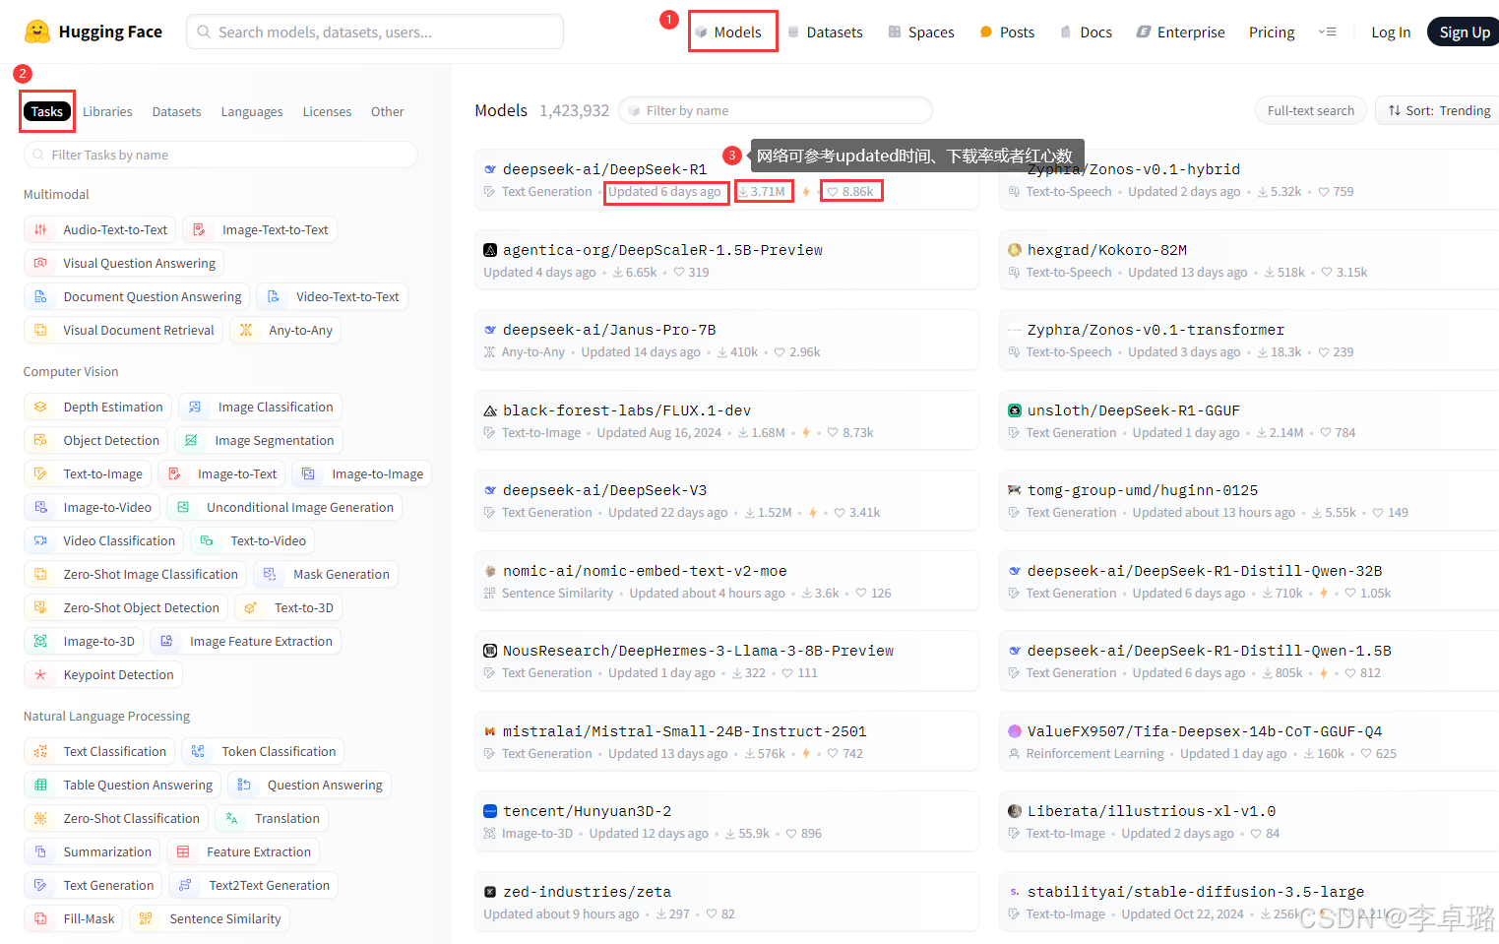This screenshot has height=944, width=1499.
Task: Choose Zero-Shot Object Detection filter
Action: pyautogui.click(x=126, y=607)
